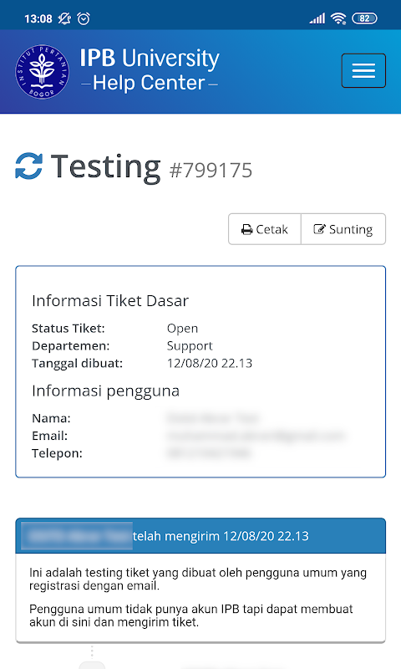Image resolution: width=401 pixels, height=669 pixels.
Task: Click the Informasi Tiket Dasar heading
Action: coord(110,301)
